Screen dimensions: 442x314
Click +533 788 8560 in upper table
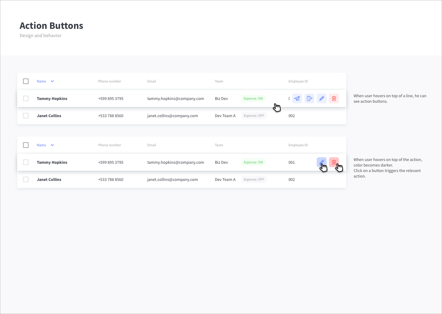pos(111,116)
